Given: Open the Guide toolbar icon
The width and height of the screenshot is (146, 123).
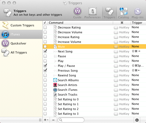Looking at the screenshot, I should pyautogui.click(x=77, y=11).
